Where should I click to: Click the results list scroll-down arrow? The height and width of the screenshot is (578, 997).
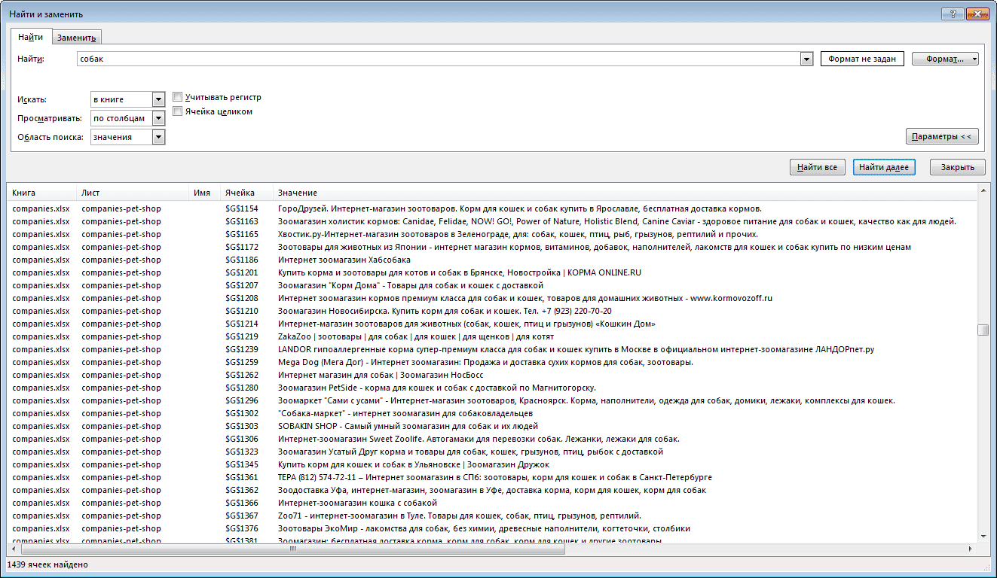coord(983,536)
